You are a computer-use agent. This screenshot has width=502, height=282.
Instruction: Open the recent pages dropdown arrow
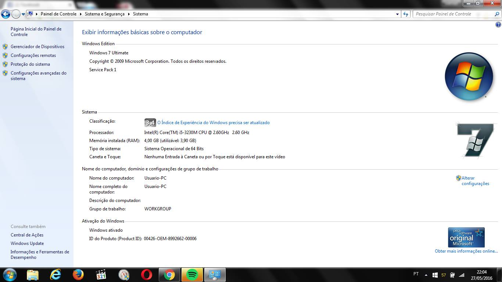tap(24, 14)
